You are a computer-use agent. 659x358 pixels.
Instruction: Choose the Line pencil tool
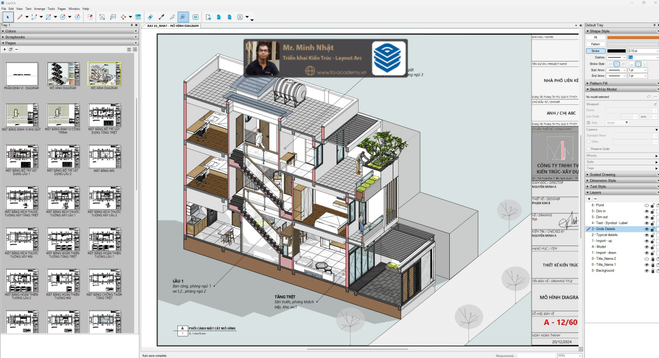tap(20, 17)
